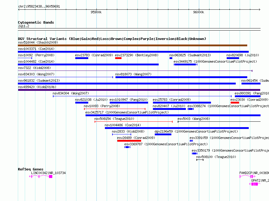269x201 pixels.
Task: Open esv3369787 1000Genomes label
Action: point(166,144)
